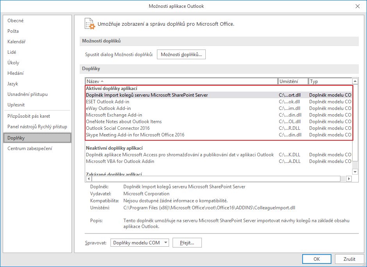Select the Microsoft Access data collection add-in
The width and height of the screenshot is (367, 267).
pyautogui.click(x=219, y=155)
